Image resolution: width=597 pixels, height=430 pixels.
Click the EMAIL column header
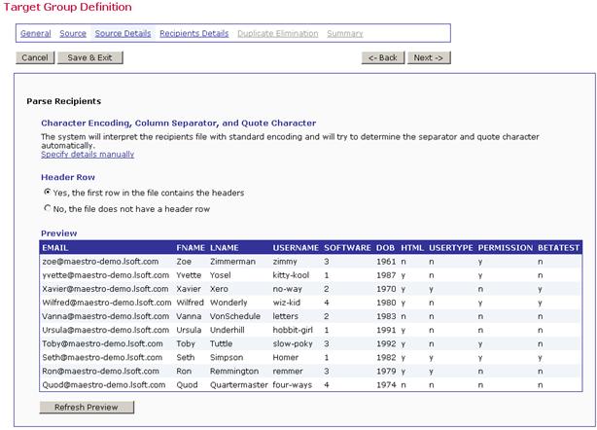[55, 247]
